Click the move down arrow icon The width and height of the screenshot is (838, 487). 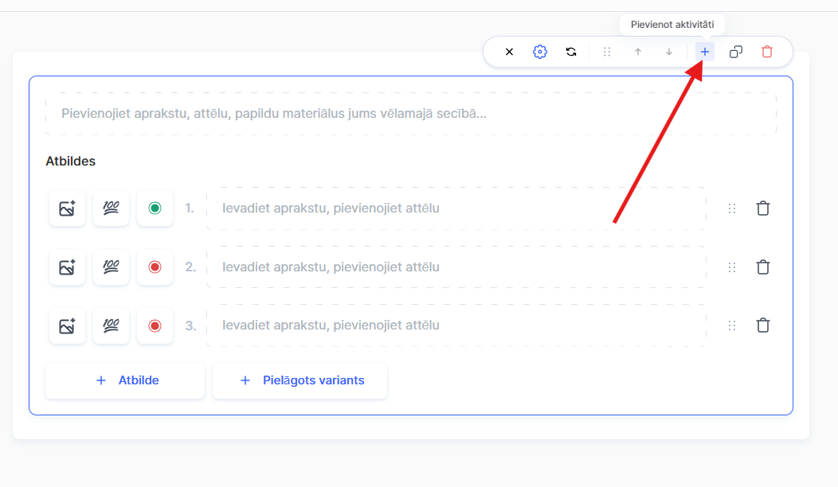[669, 52]
